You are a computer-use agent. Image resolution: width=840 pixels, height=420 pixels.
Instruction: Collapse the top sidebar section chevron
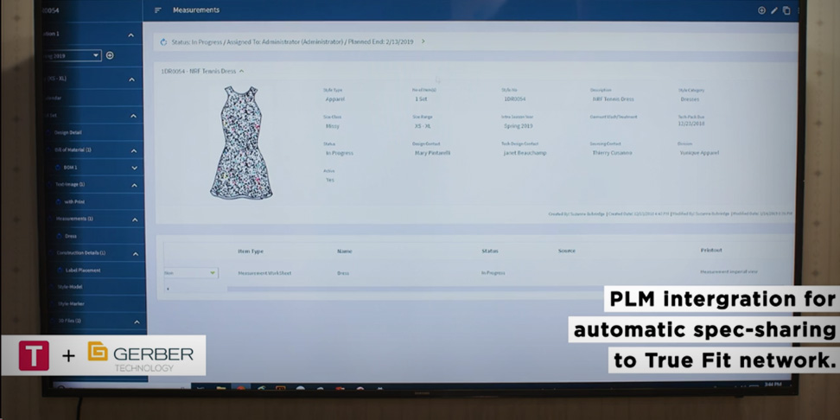click(130, 35)
